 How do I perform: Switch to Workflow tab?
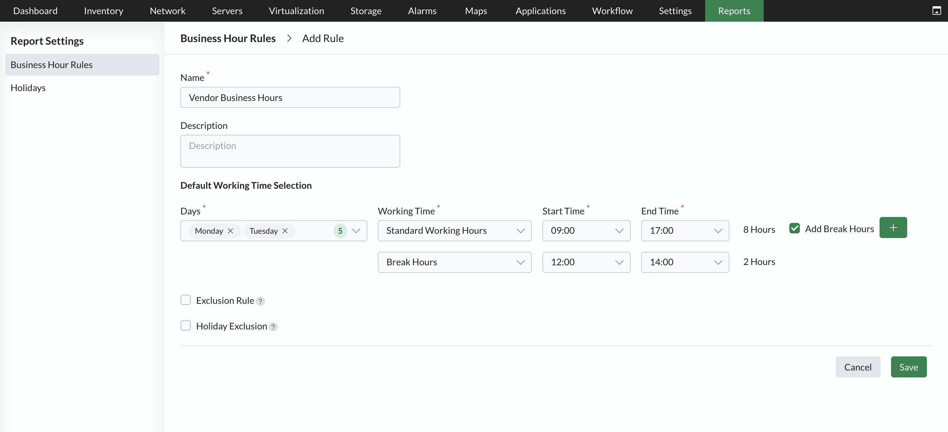coord(612,11)
